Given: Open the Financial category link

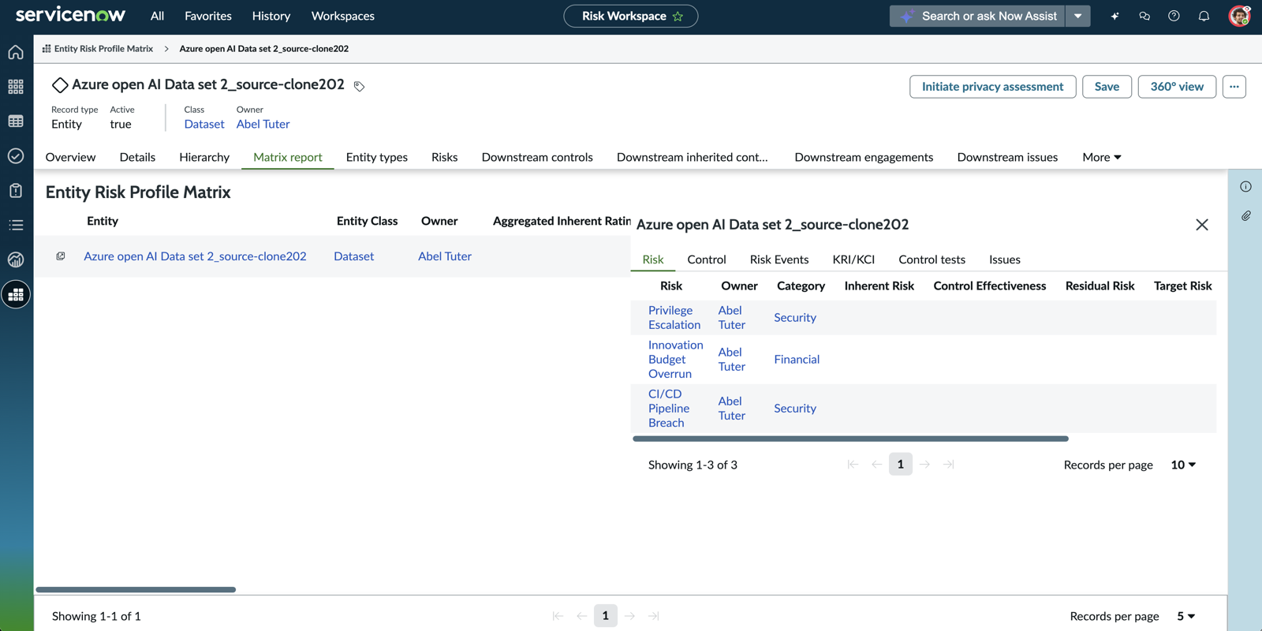Looking at the screenshot, I should pos(797,360).
